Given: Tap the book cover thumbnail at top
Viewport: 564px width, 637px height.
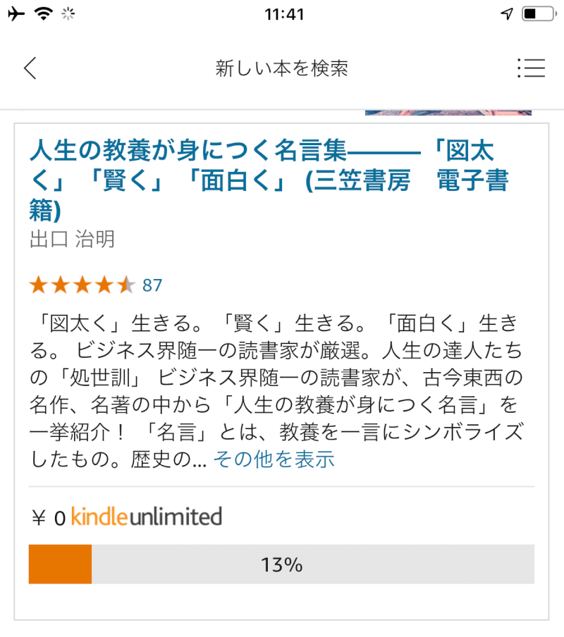Looking at the screenshot, I should point(448,112).
